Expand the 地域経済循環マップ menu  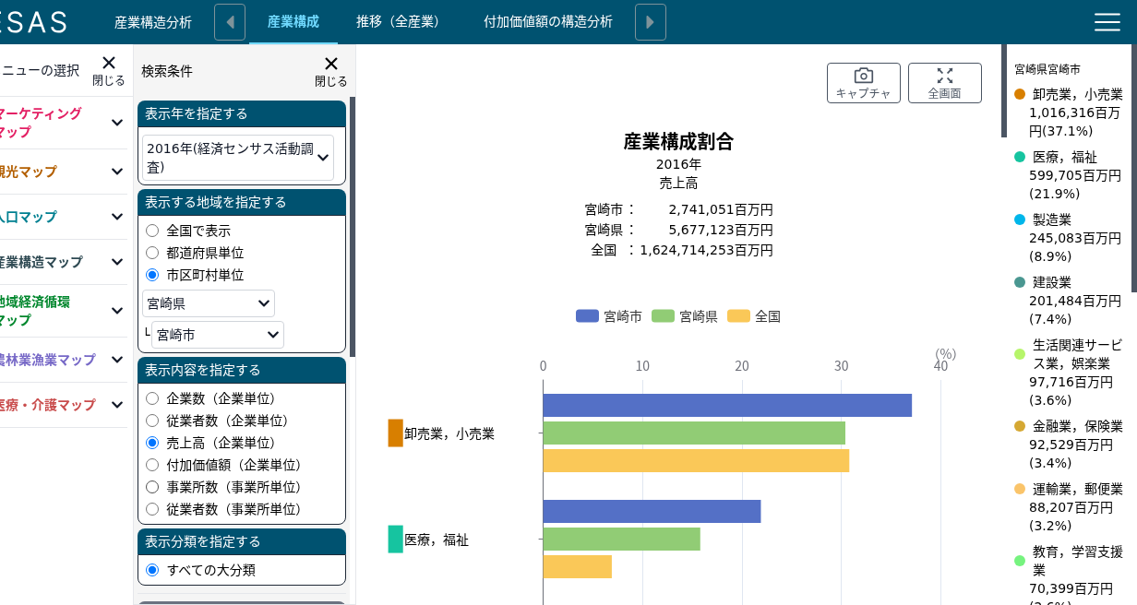coord(64,311)
